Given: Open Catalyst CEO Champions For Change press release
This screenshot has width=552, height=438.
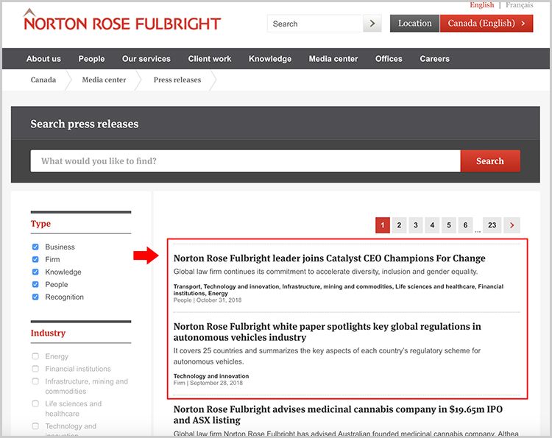Looking at the screenshot, I should tap(329, 258).
